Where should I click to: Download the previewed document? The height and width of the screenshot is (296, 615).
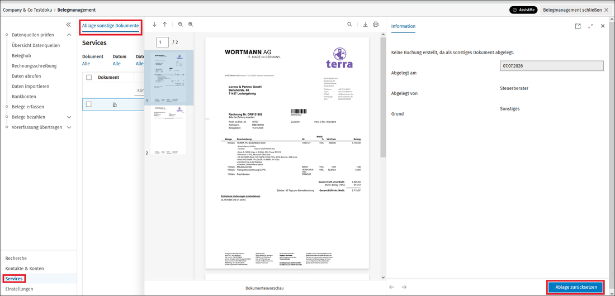(365, 25)
